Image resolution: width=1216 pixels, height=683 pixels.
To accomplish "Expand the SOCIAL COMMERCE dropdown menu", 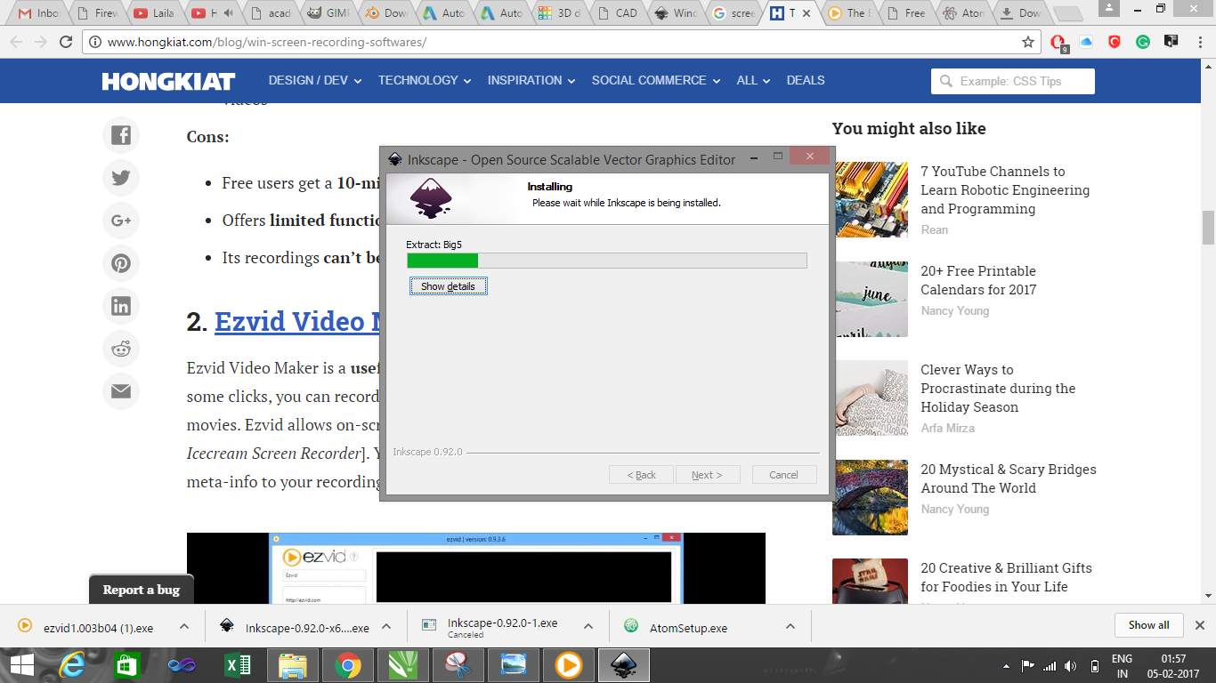I will 656,80.
